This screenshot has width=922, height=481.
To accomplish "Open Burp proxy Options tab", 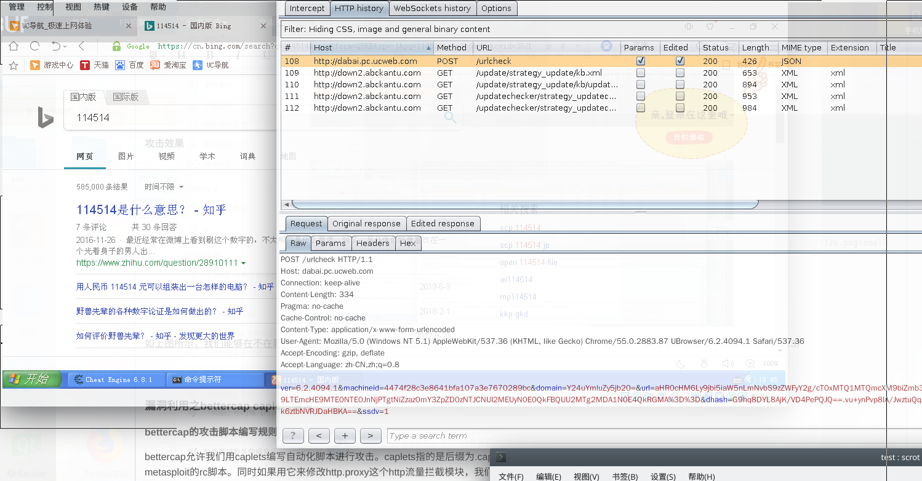I will pos(496,8).
